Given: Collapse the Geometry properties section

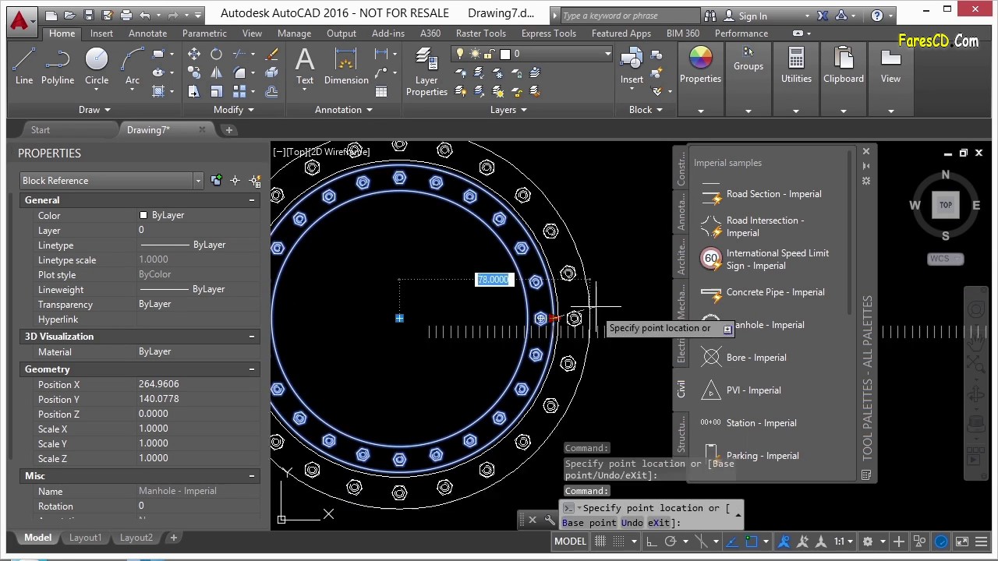Looking at the screenshot, I should [252, 369].
